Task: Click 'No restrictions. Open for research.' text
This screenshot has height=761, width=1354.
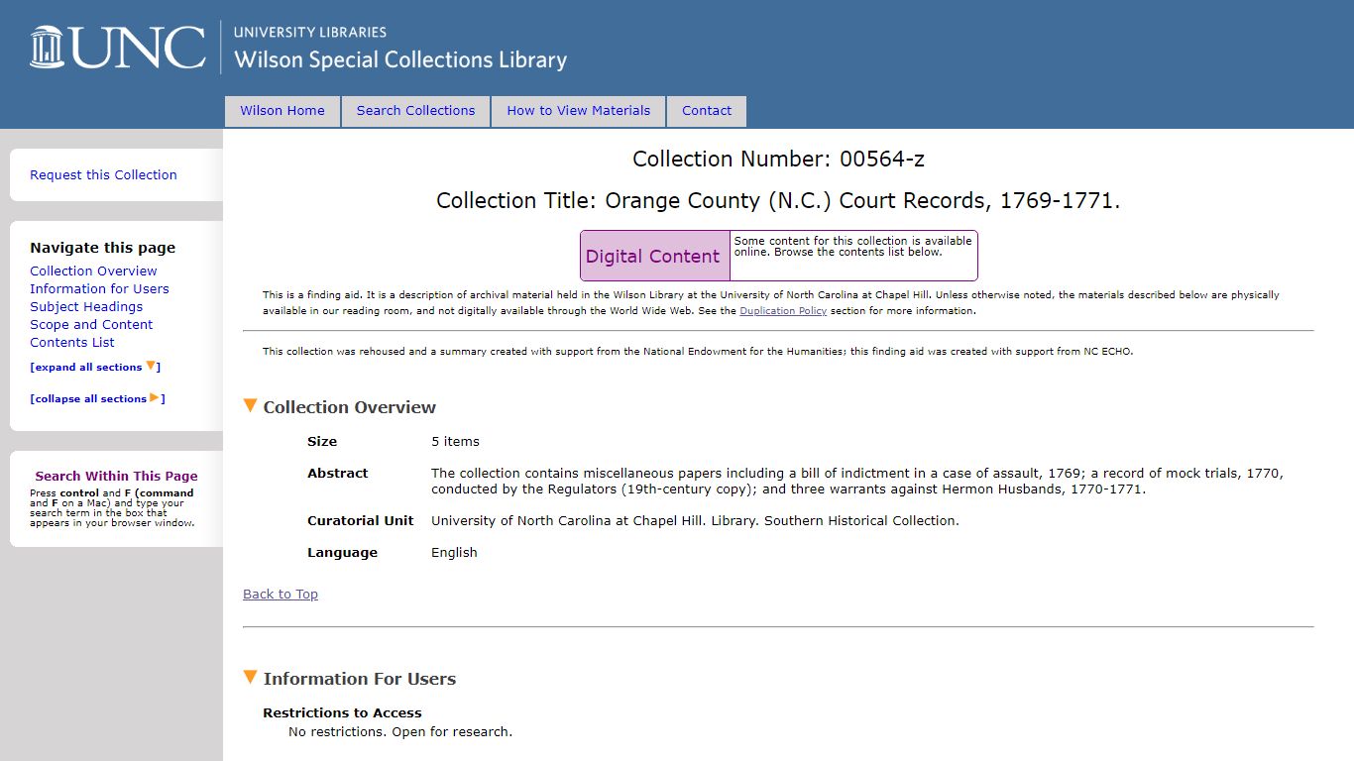Action: click(400, 732)
